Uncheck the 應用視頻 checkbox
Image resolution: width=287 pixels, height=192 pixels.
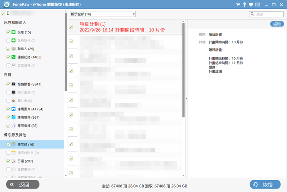(x=8, y=118)
